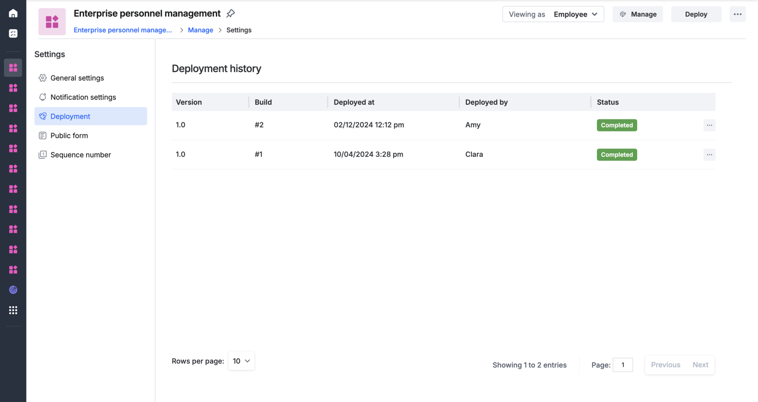
Task: Open more options for build #2
Action: [x=709, y=125]
